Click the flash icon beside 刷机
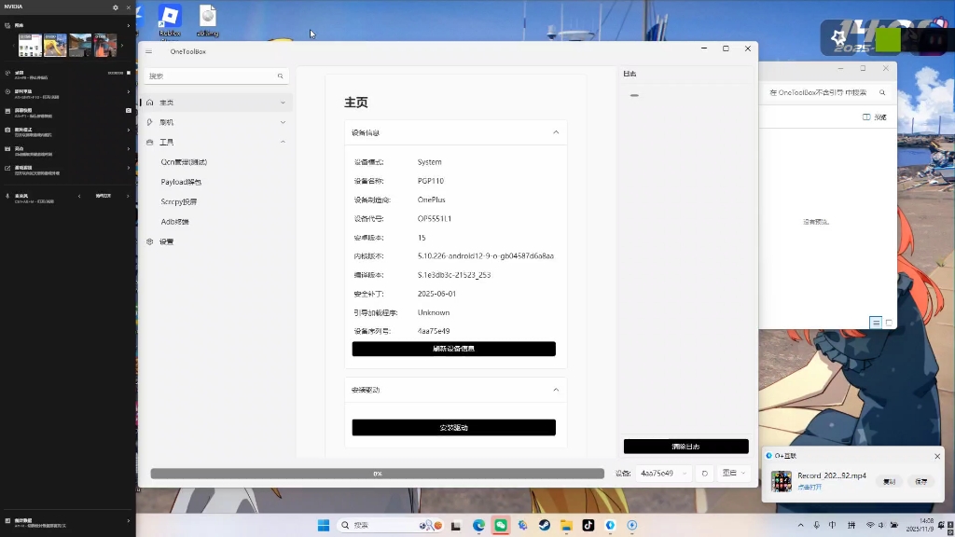Screen dimensions: 955x537 point(150,122)
